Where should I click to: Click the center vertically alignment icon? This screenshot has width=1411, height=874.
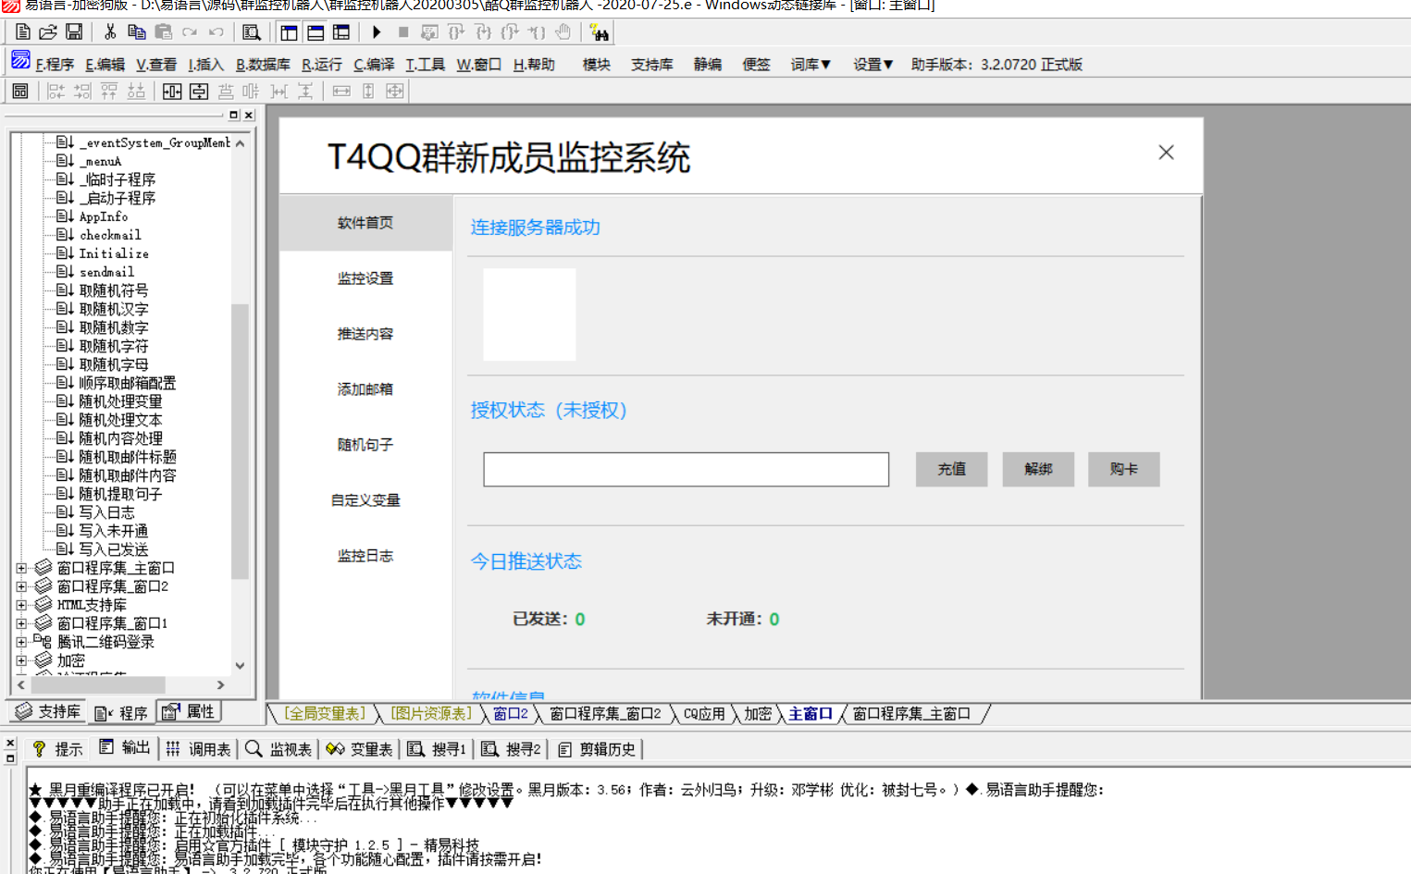[199, 91]
